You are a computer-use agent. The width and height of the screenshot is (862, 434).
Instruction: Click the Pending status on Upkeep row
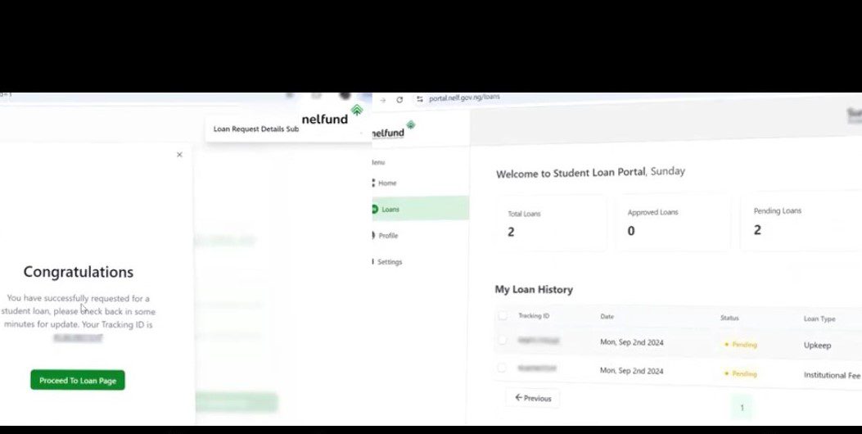coord(741,345)
